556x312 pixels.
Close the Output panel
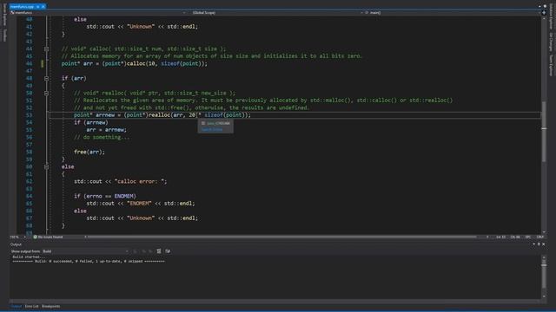tap(544, 244)
